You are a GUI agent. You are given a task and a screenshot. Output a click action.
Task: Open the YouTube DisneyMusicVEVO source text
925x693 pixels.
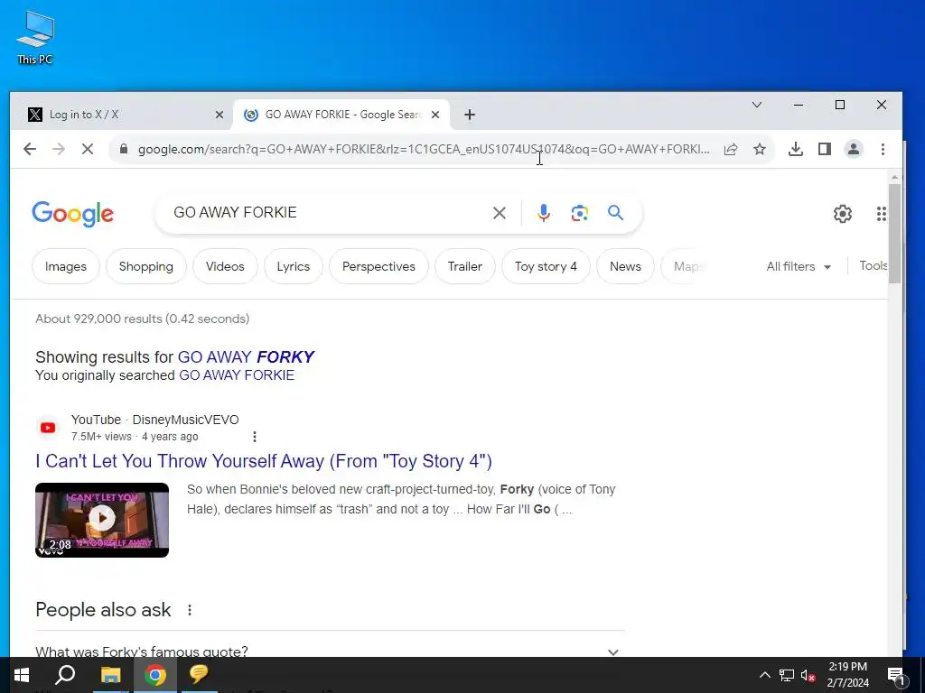[154, 420]
